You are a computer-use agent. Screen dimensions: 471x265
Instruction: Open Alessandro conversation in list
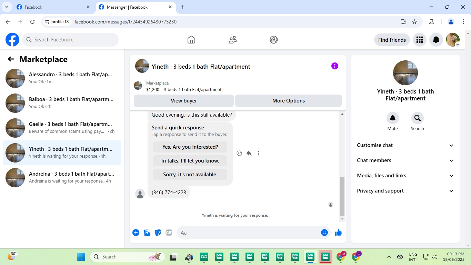(62, 78)
